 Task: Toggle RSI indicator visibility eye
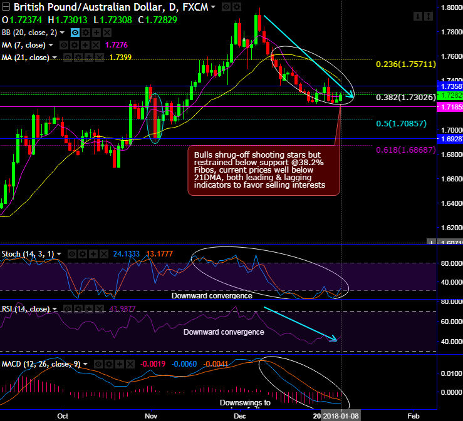click(68, 309)
